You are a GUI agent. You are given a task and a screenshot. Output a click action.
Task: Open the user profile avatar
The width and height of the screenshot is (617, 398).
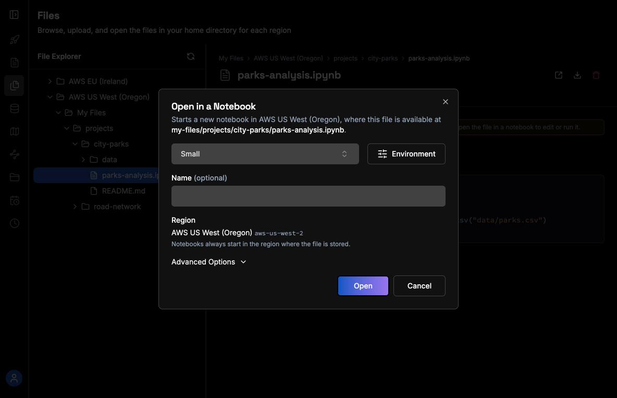14,378
